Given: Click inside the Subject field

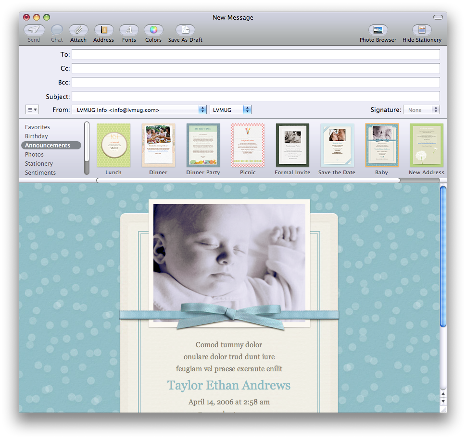Looking at the screenshot, I should (255, 96).
